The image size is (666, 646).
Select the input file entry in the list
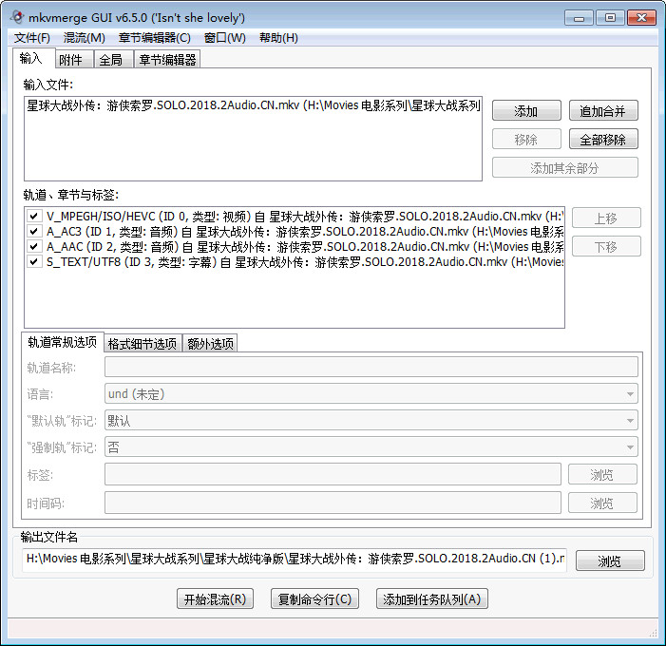[x=253, y=106]
